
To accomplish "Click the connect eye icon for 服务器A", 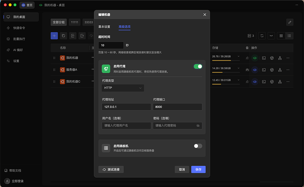I will (x=255, y=70).
